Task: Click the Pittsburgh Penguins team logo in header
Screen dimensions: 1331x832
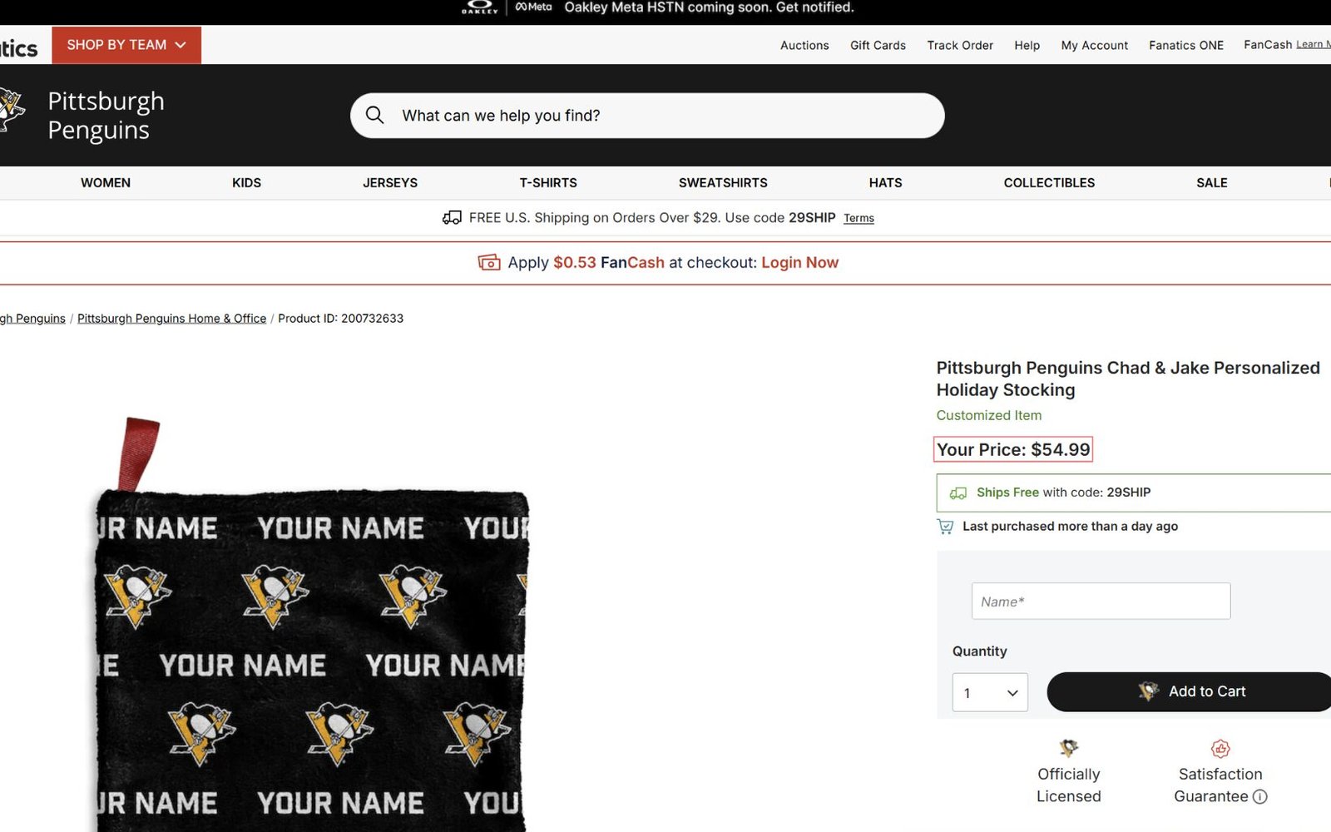Action: (12, 110)
